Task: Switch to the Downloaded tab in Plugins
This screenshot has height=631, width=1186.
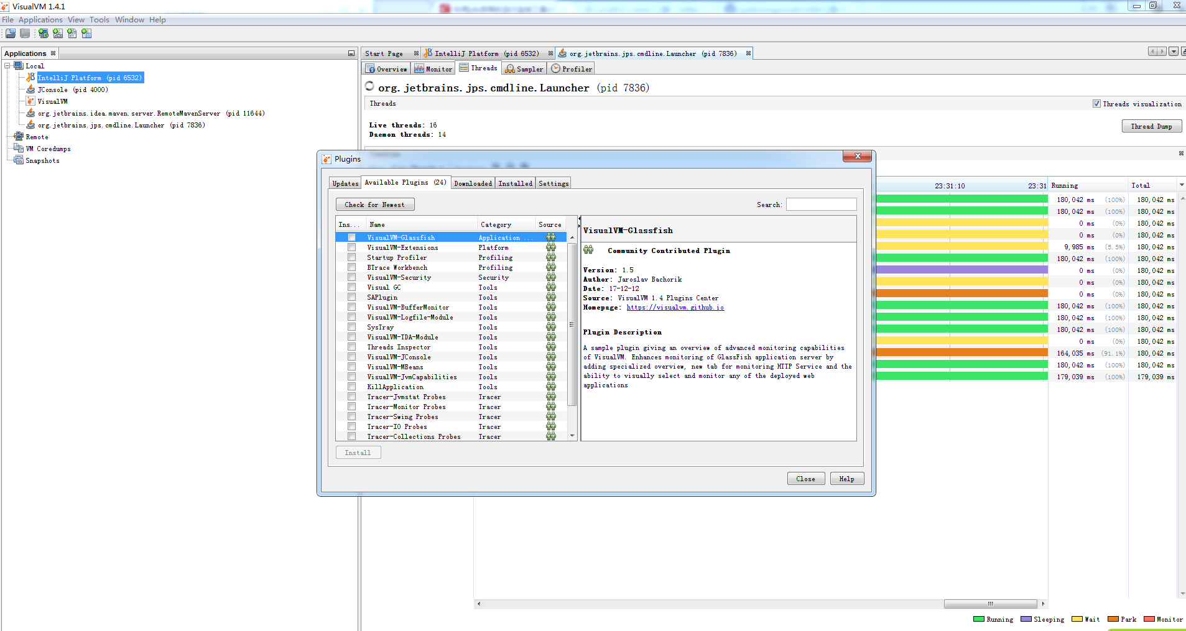Action: [x=473, y=183]
